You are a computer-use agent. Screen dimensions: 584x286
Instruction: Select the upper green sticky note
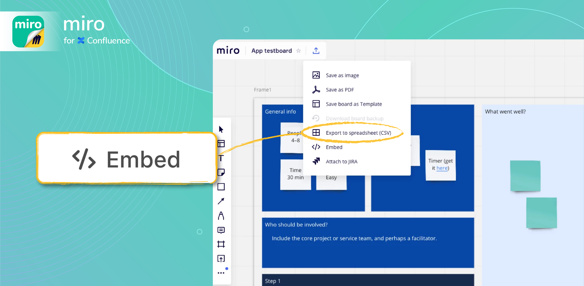pos(525,176)
